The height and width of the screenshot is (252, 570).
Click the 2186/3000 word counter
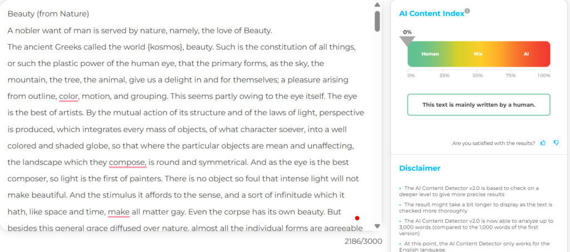pyautogui.click(x=363, y=241)
